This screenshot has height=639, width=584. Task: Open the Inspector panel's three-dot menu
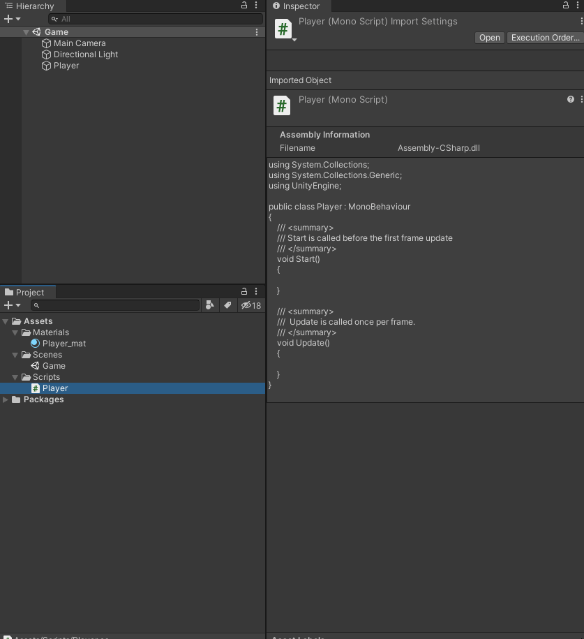tap(578, 6)
